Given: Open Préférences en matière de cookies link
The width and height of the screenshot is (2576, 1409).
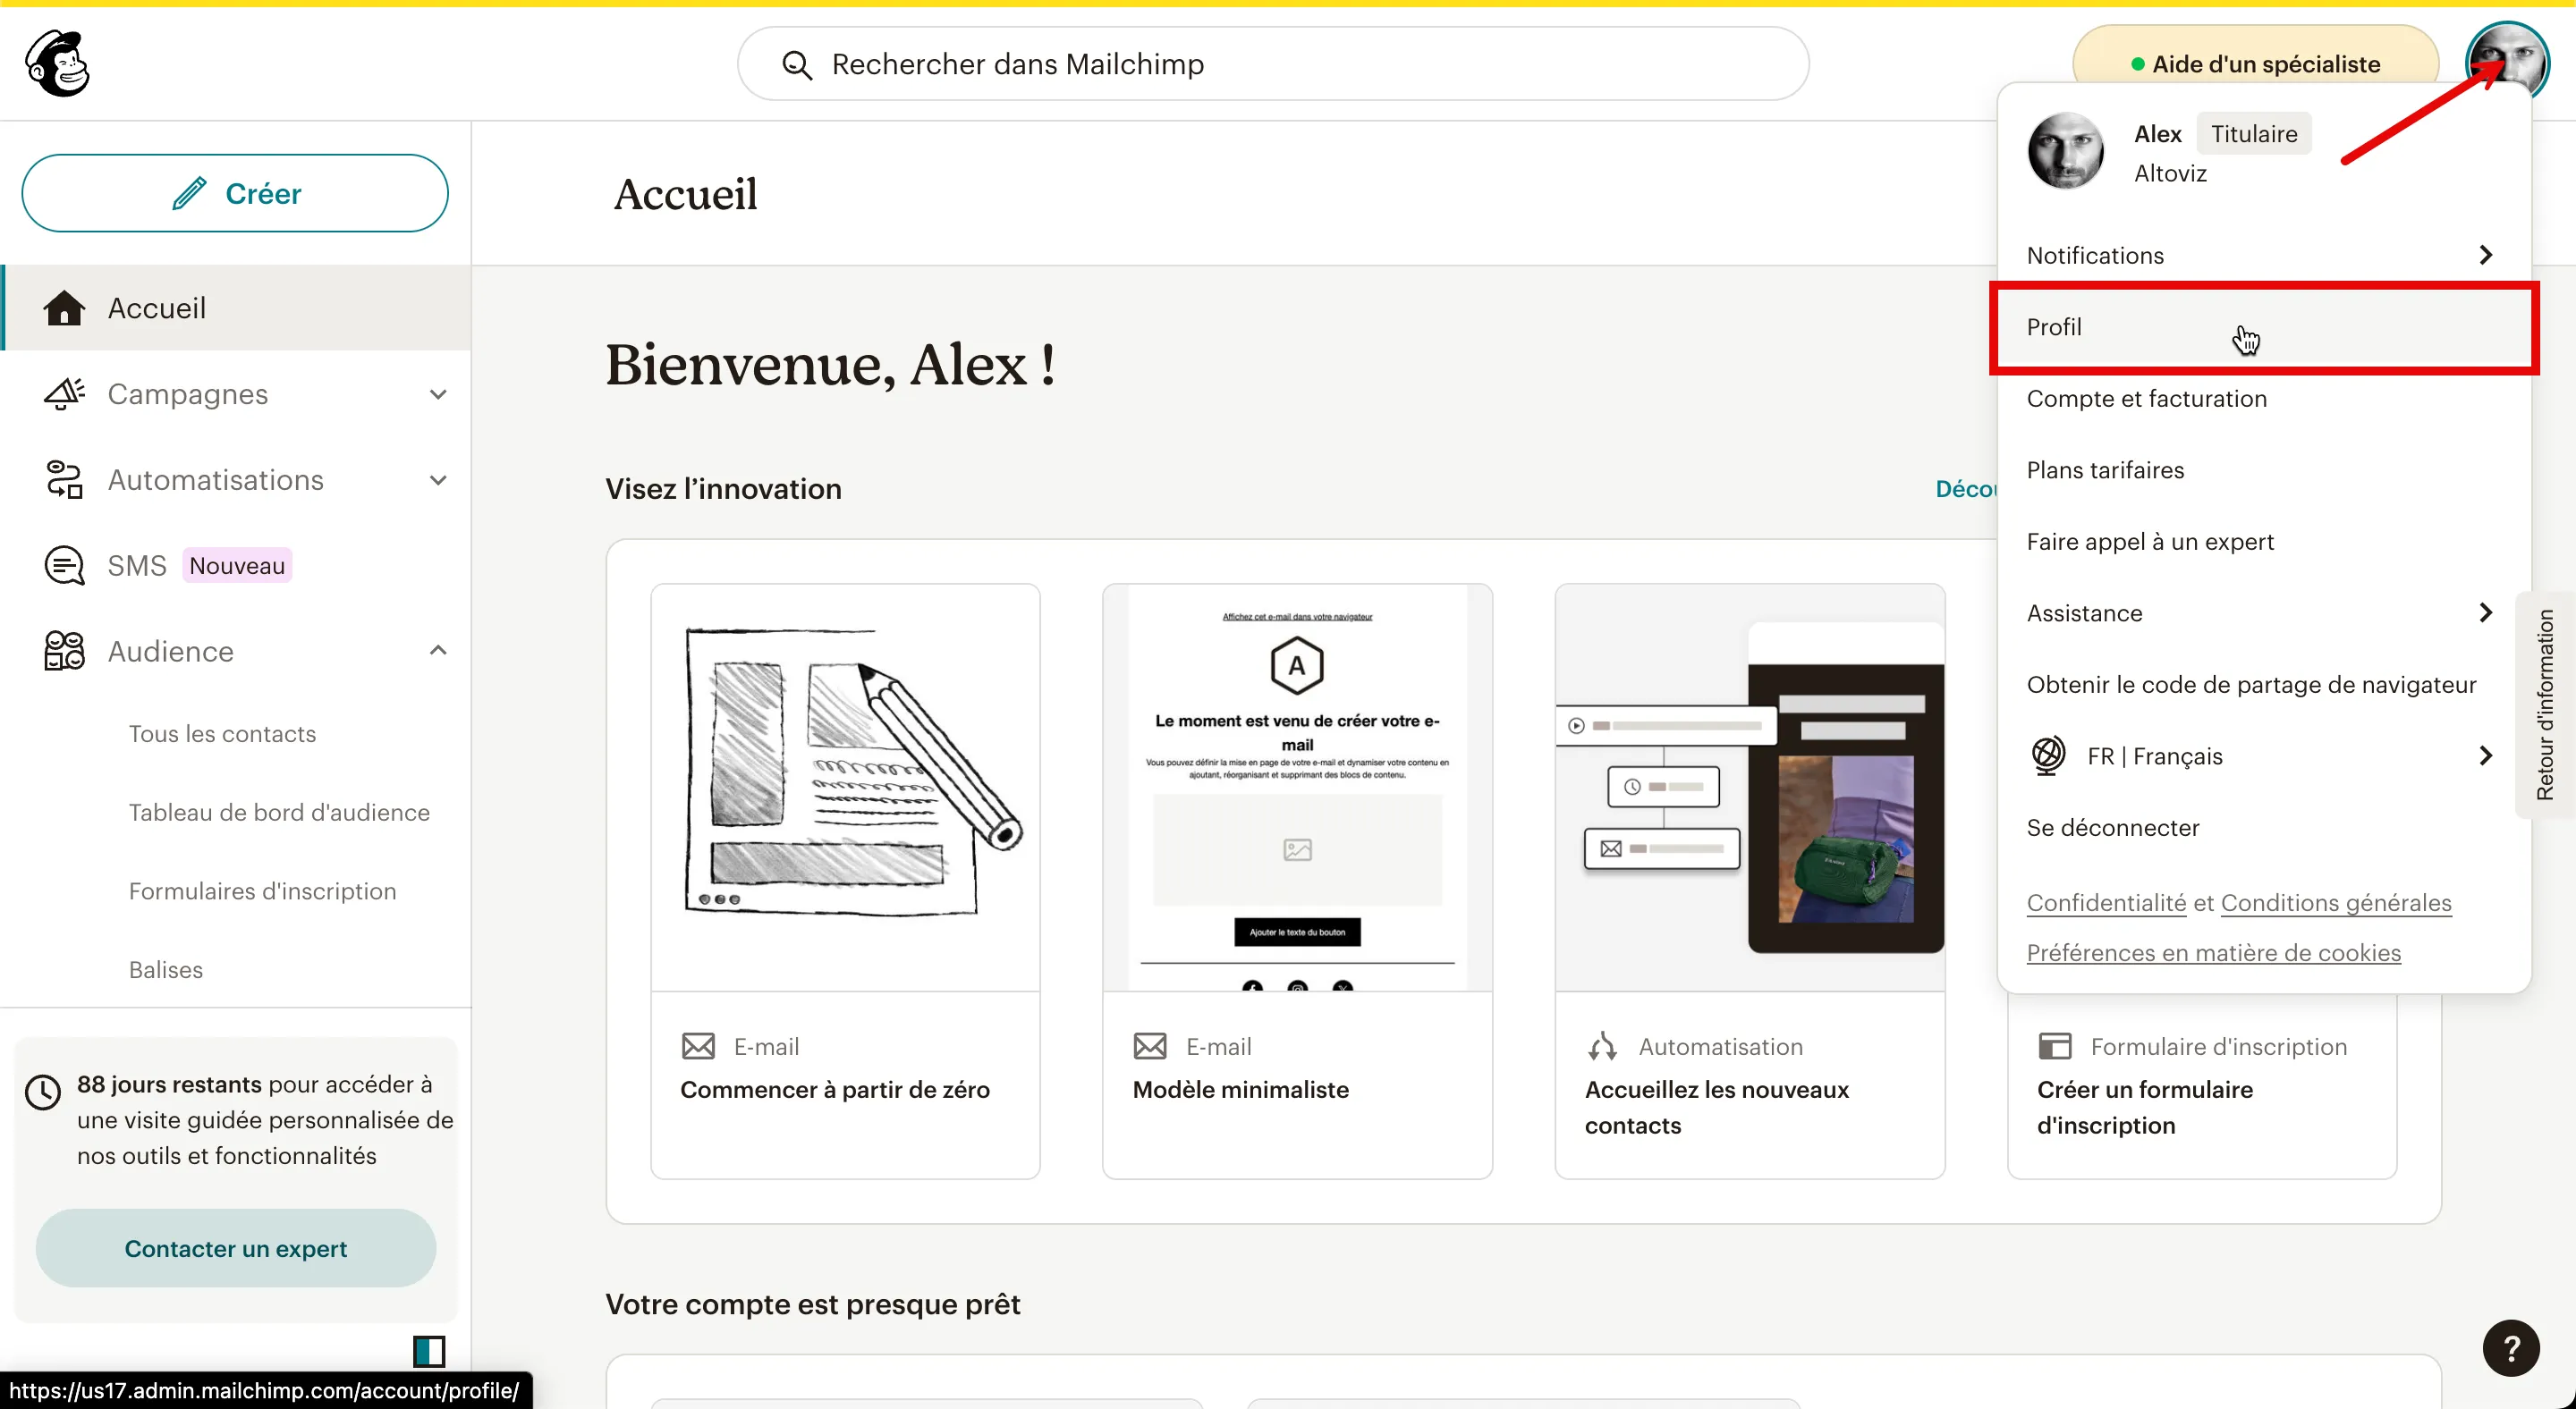Looking at the screenshot, I should 2213,952.
